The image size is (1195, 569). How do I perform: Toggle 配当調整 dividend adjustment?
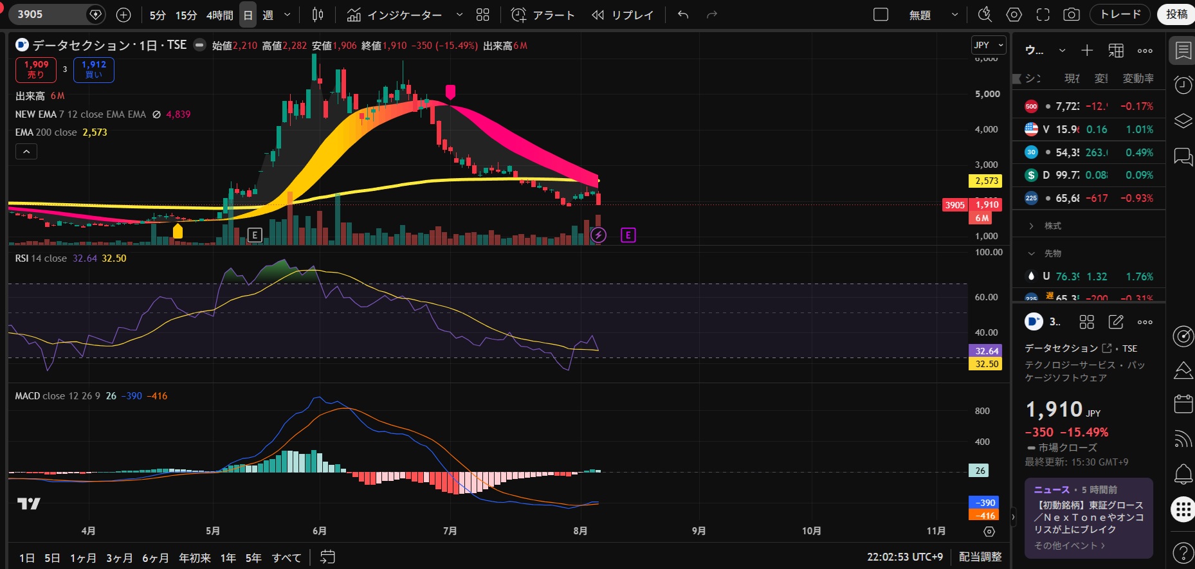[x=980, y=557]
